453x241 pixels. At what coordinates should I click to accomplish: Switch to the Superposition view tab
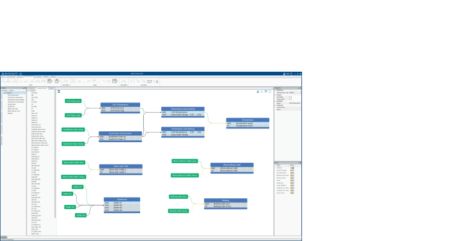[42, 88]
